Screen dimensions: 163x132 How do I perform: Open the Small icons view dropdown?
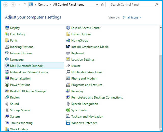[132, 17]
